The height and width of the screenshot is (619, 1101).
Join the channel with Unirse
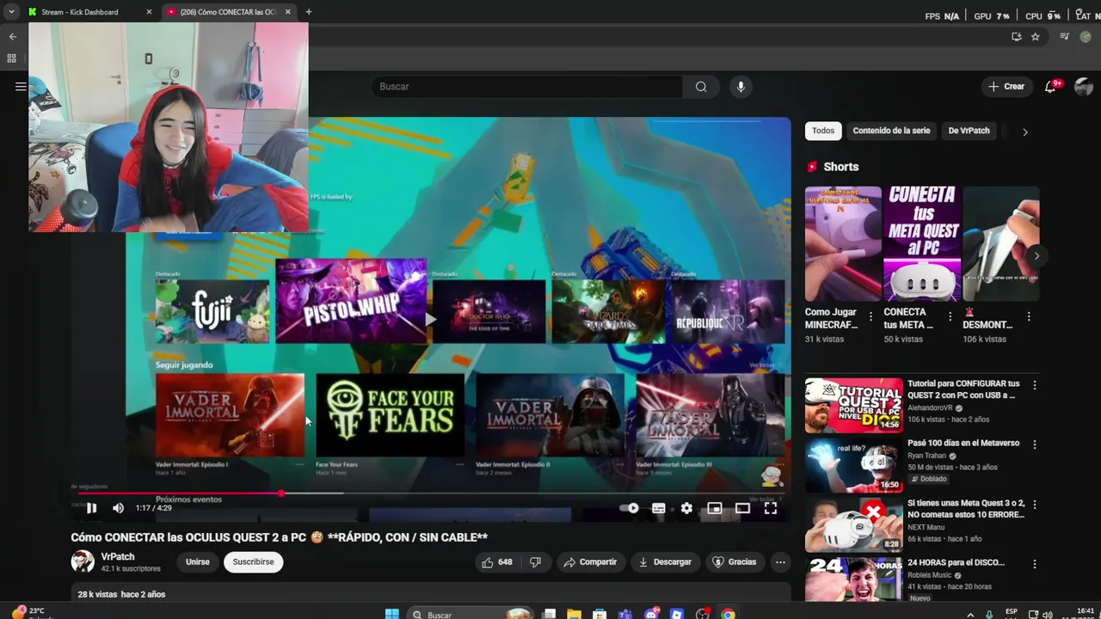(x=198, y=562)
